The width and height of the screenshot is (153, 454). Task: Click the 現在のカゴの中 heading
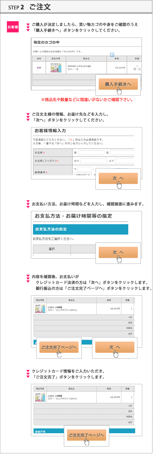tap(47, 42)
